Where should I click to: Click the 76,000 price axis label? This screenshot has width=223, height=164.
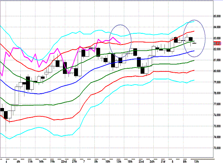tap(217, 115)
